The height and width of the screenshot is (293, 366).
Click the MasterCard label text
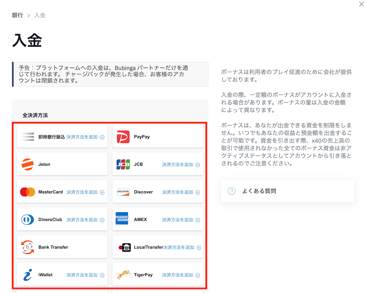point(51,192)
